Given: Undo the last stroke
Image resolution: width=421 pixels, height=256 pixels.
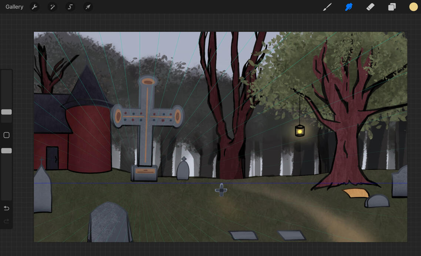Looking at the screenshot, I should pos(6,208).
